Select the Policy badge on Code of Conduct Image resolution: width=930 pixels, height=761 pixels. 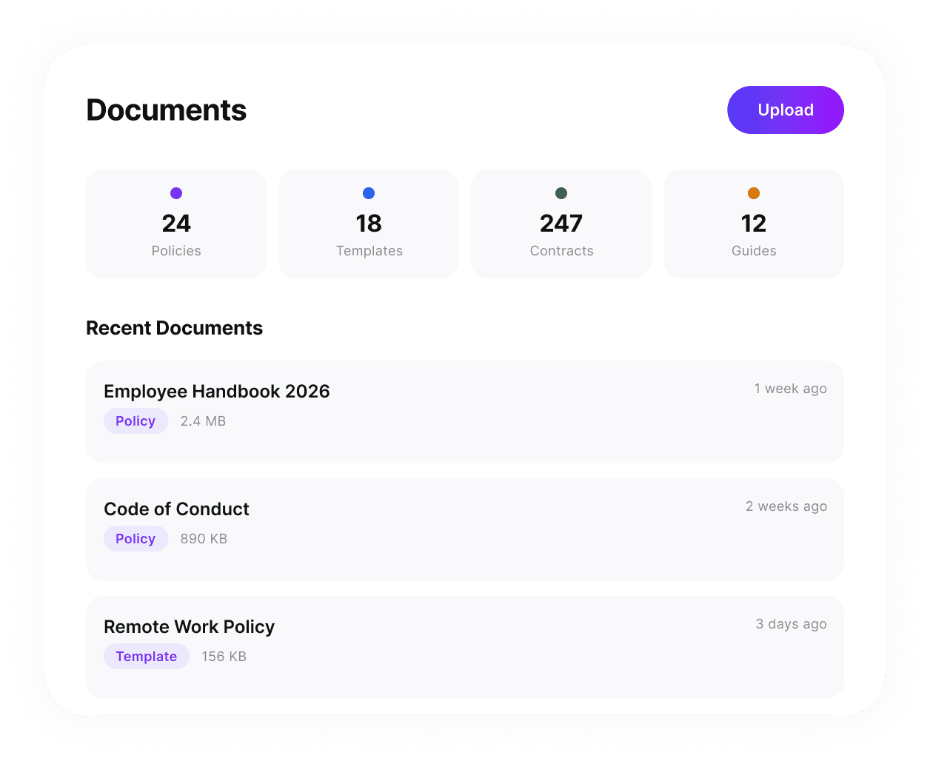point(136,538)
